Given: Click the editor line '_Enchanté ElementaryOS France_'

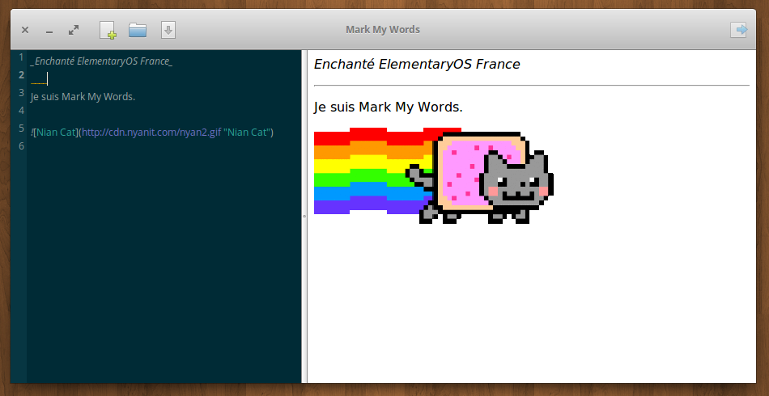Looking at the screenshot, I should [x=101, y=61].
